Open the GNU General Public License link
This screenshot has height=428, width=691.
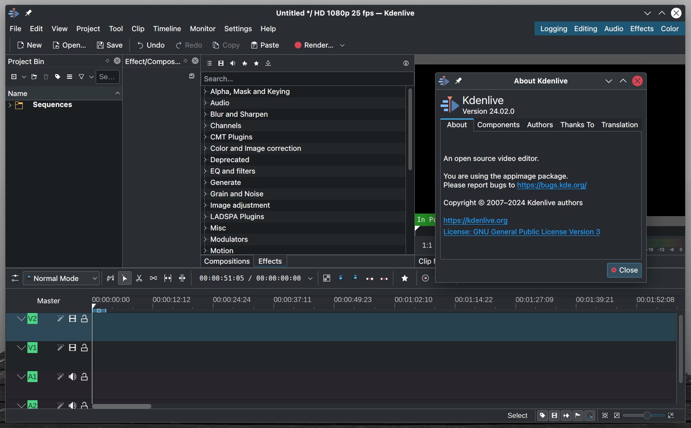[x=522, y=232]
